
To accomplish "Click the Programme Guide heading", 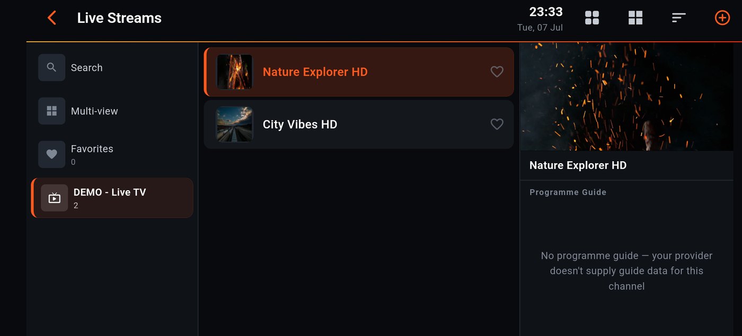I will click(568, 192).
